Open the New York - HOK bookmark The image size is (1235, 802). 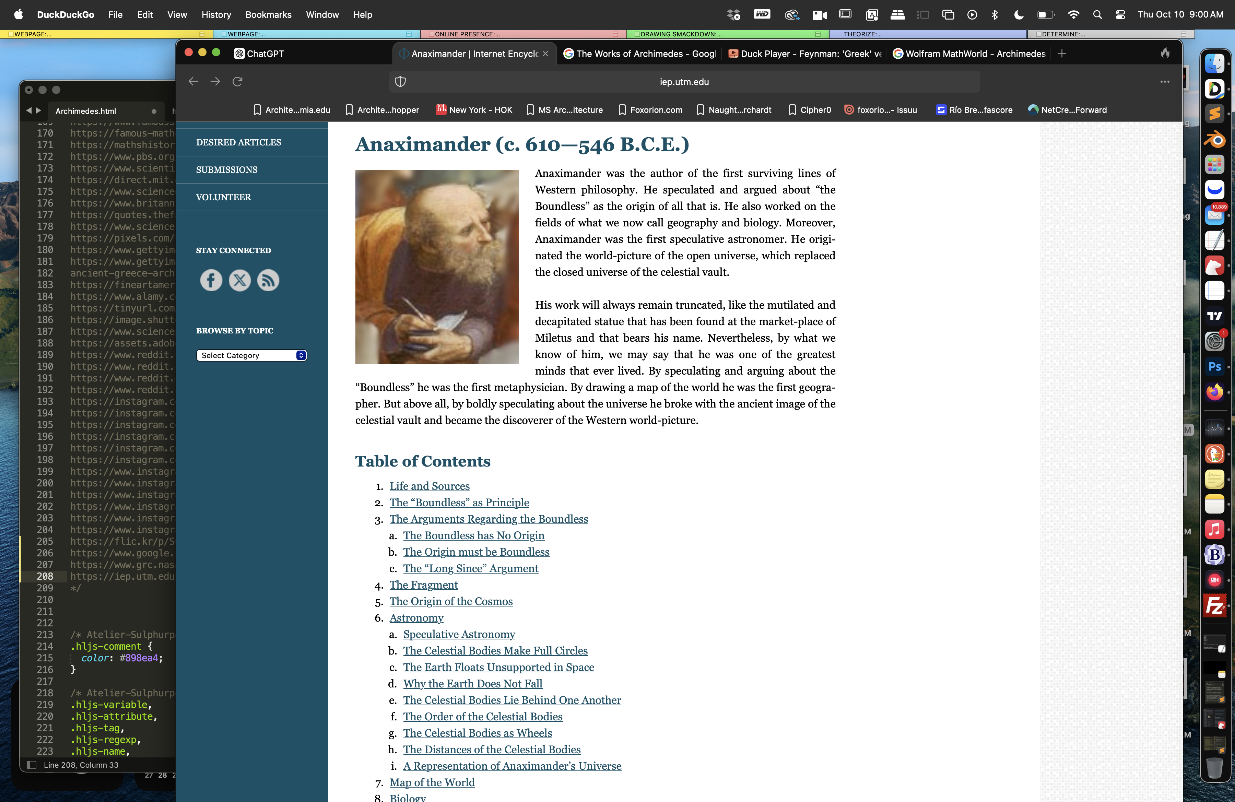point(474,110)
